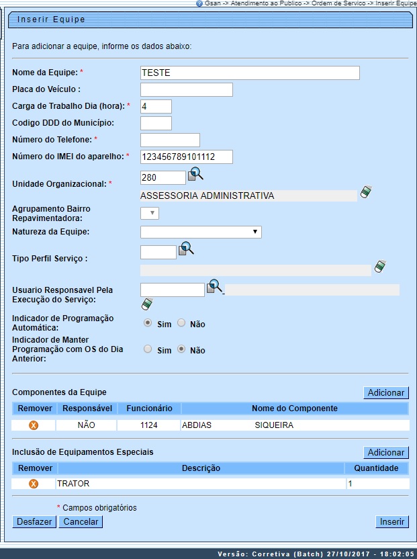
Task: Open the help icon beside Gsan breadcrumb
Action: (x=199, y=3)
